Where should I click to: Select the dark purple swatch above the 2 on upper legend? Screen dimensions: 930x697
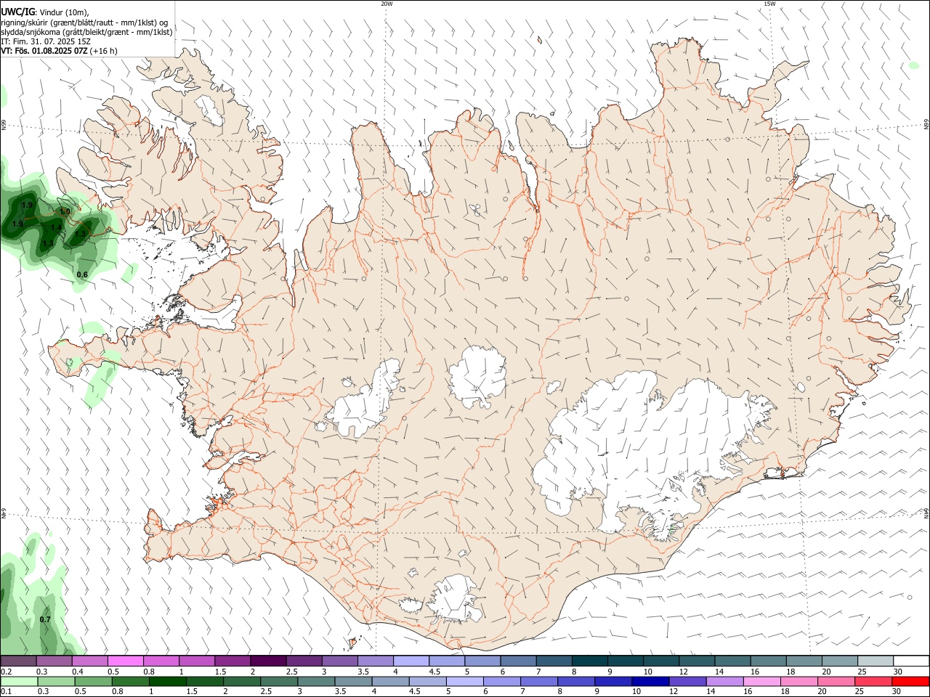tap(268, 661)
